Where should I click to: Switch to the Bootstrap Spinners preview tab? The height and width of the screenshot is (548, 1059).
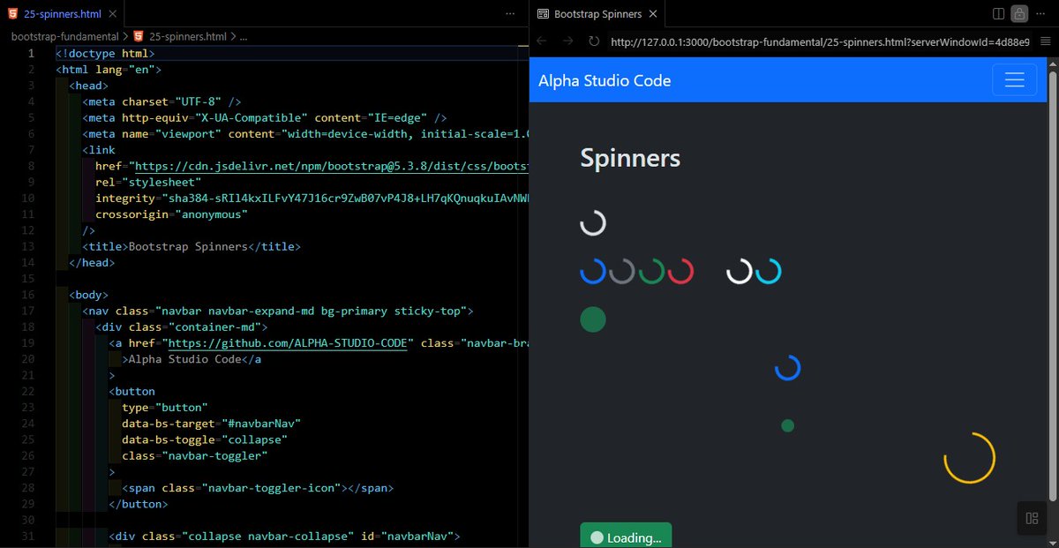click(x=597, y=14)
